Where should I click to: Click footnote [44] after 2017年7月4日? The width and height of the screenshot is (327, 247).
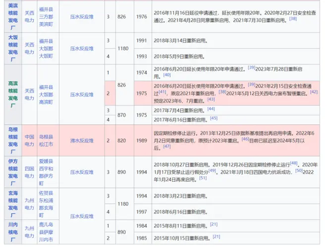click(211, 108)
